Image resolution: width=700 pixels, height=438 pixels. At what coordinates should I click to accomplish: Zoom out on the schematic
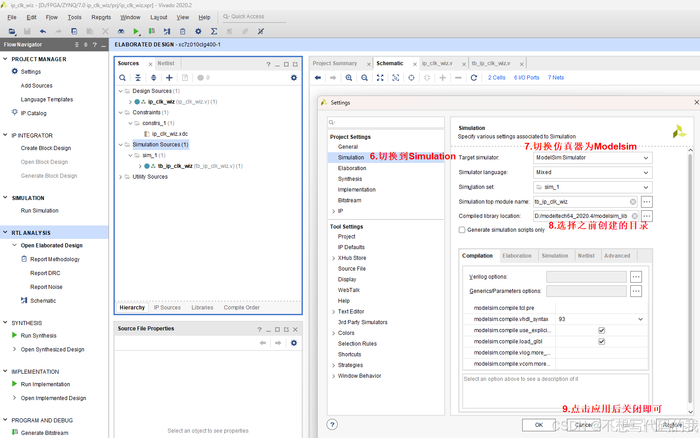(365, 78)
